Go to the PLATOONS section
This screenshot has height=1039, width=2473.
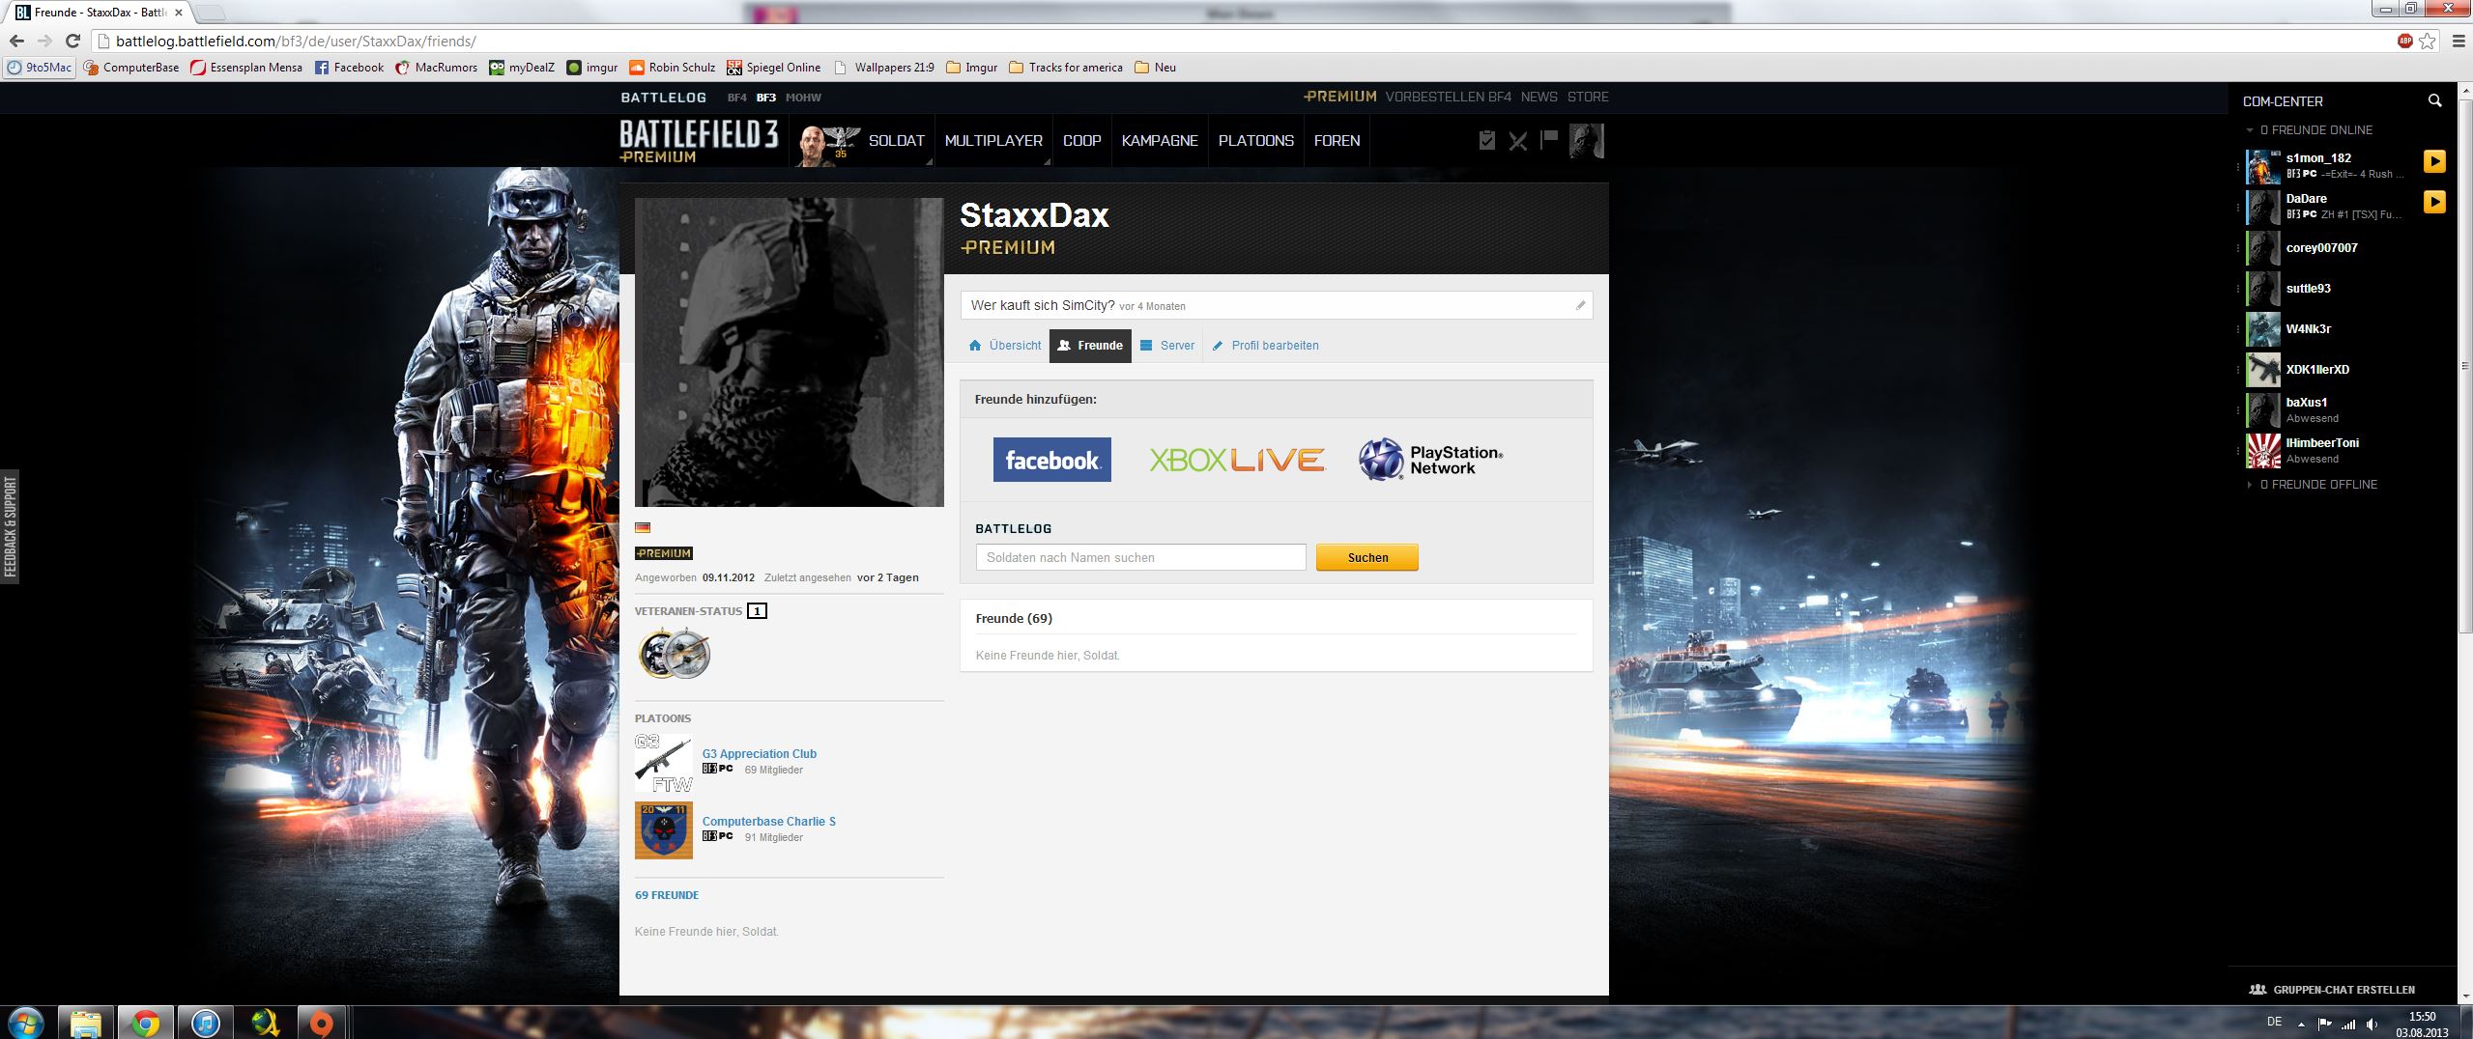pos(1256,141)
